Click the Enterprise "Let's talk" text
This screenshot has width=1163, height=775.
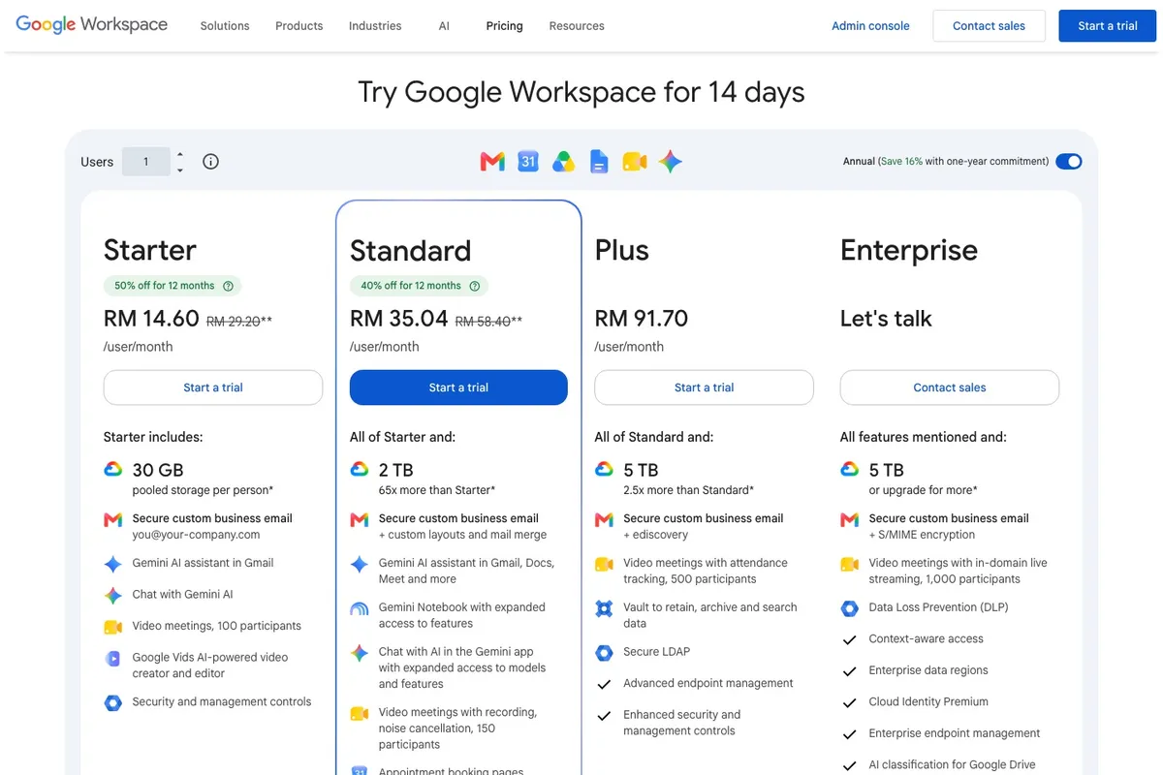pos(886,319)
